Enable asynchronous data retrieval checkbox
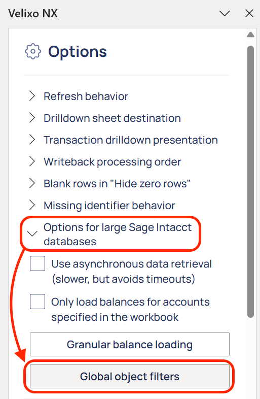Screen dimensions: 260x399 click(x=38, y=263)
